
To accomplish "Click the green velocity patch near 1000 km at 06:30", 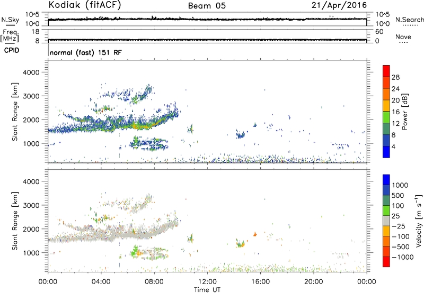I will pyautogui.click(x=135, y=251).
